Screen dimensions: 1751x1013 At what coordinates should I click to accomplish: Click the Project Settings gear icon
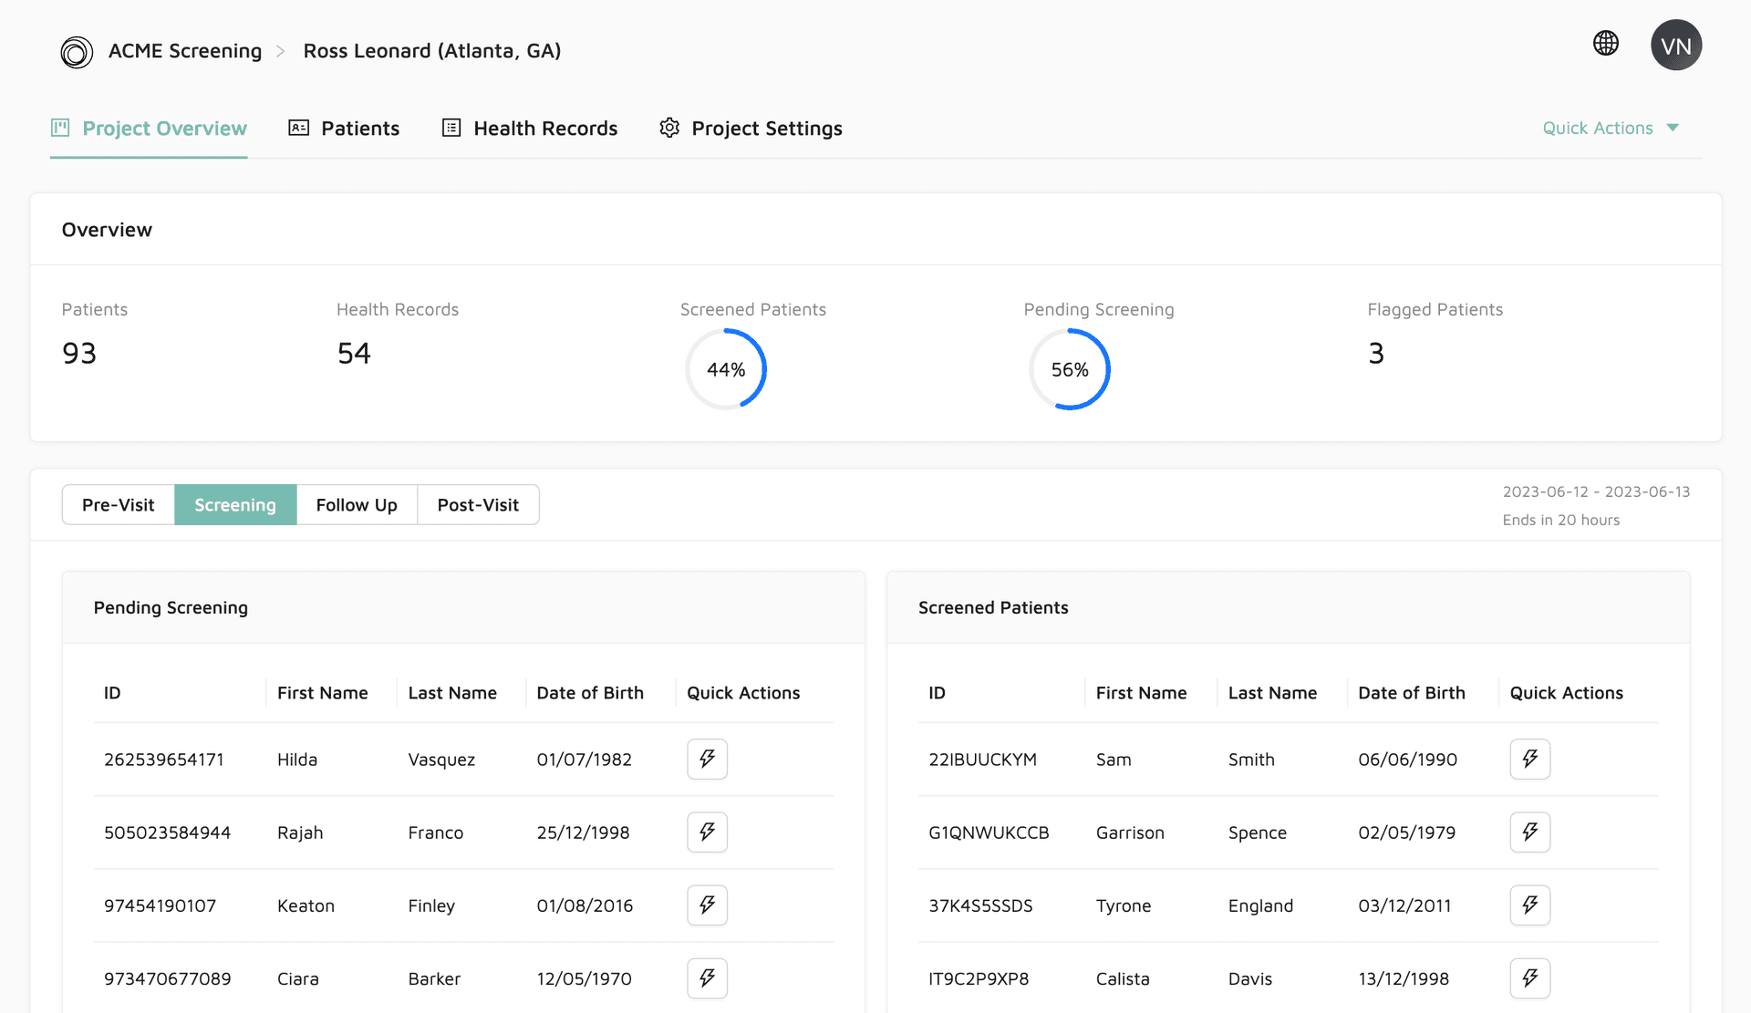(x=669, y=128)
